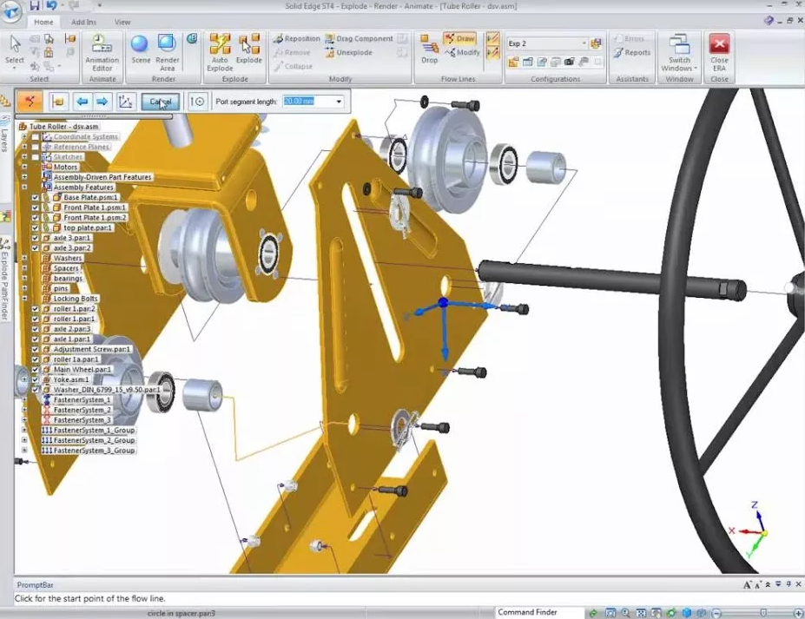This screenshot has height=619, width=805.
Task: Click the Save icon in quick access toolbar
Action: 35,6
